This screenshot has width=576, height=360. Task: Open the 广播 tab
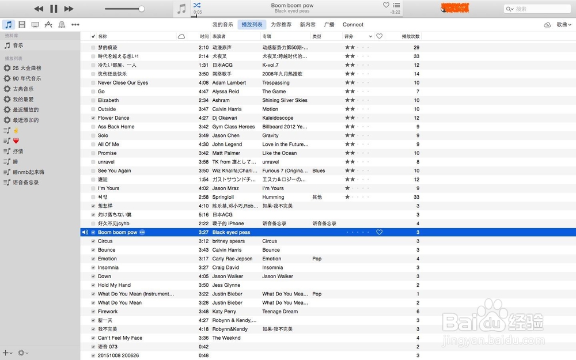[329, 25]
